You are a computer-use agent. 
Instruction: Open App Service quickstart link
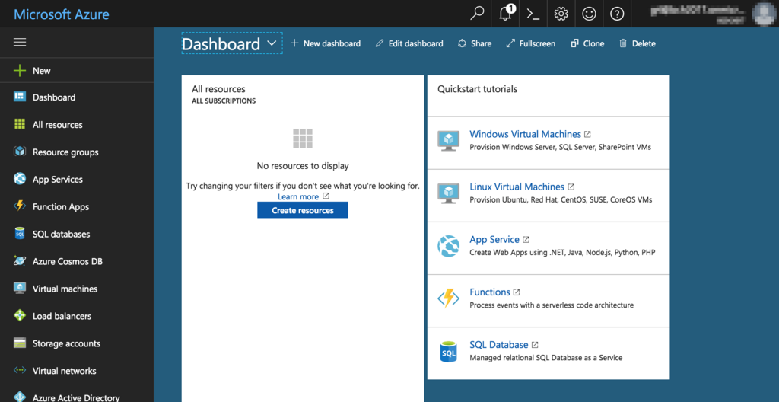pos(494,239)
